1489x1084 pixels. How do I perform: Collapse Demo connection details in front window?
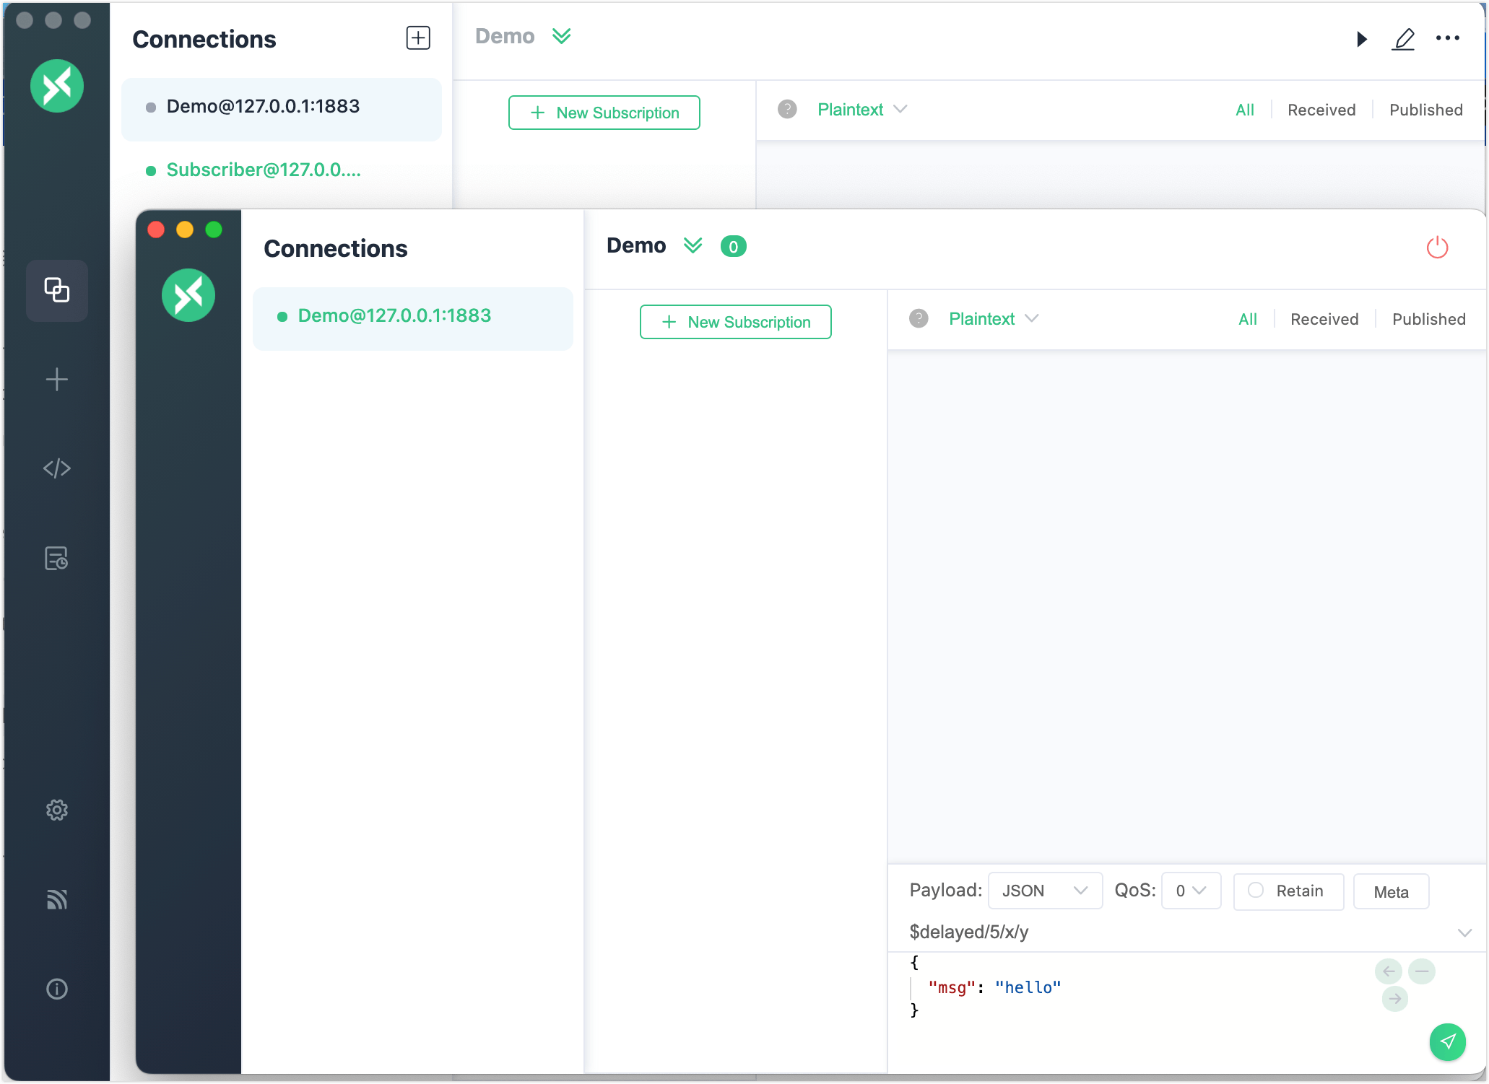693,246
